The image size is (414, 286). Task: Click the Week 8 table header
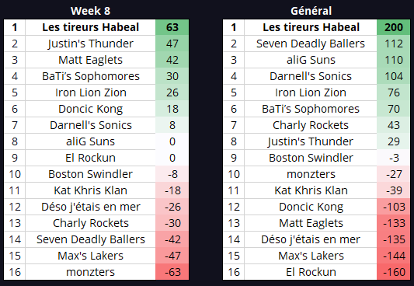click(91, 11)
